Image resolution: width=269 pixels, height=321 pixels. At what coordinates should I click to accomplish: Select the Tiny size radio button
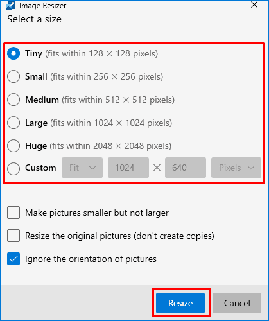[x=13, y=53]
